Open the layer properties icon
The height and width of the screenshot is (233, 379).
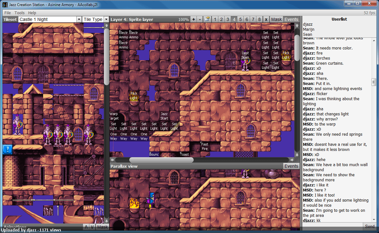207,19
